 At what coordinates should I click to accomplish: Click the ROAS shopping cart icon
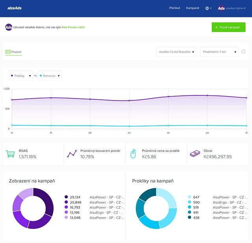coord(10,153)
